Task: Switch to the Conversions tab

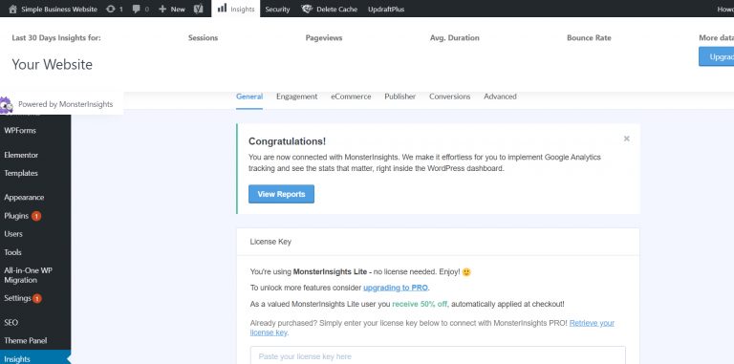Action: 450,96
